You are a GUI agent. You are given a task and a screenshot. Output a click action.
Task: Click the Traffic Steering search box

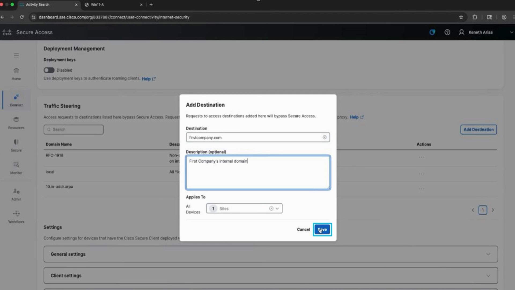pyautogui.click(x=73, y=129)
